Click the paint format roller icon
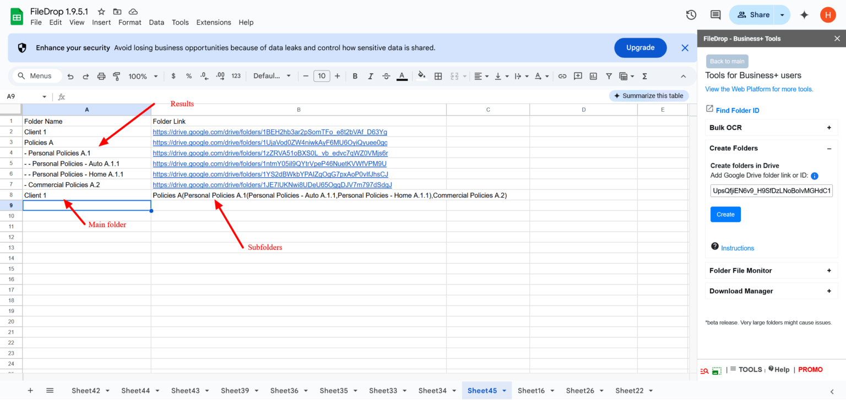Image resolution: width=846 pixels, height=400 pixels. [116, 76]
